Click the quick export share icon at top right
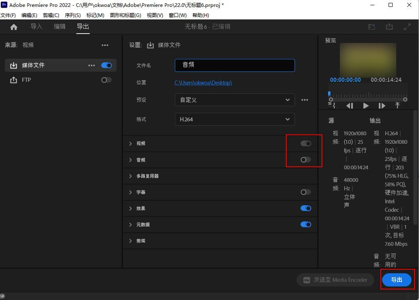 389,26
